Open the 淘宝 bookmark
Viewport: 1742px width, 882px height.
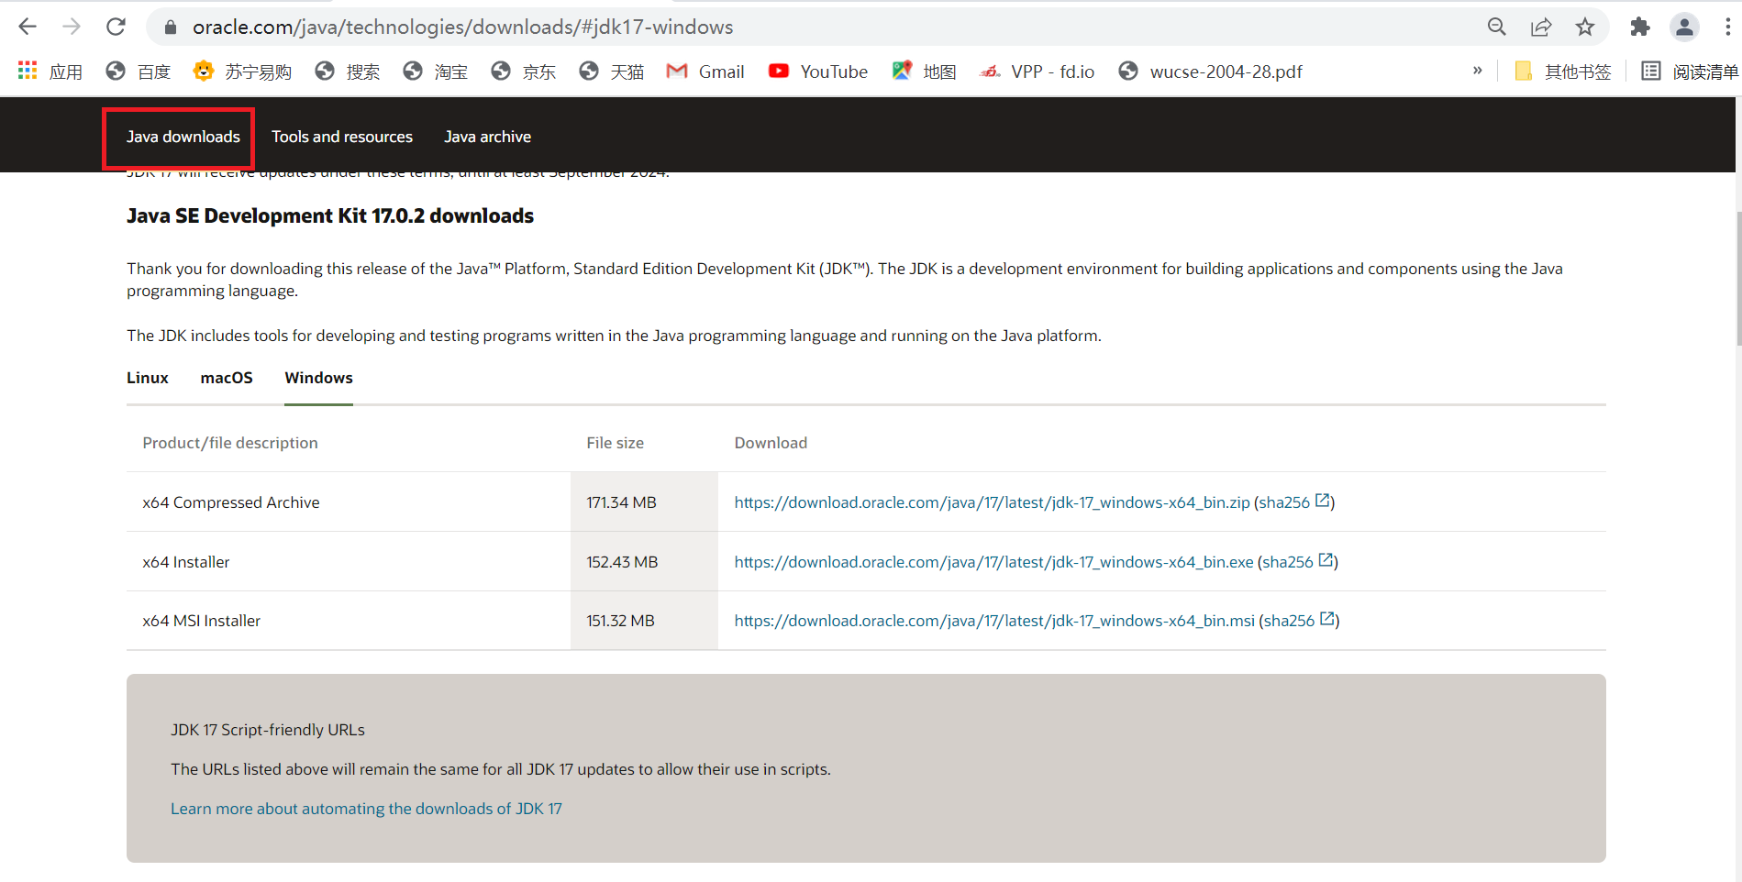tap(435, 72)
